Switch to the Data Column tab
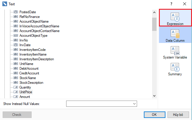Viewport: 192px width, 120px height. (175, 35)
